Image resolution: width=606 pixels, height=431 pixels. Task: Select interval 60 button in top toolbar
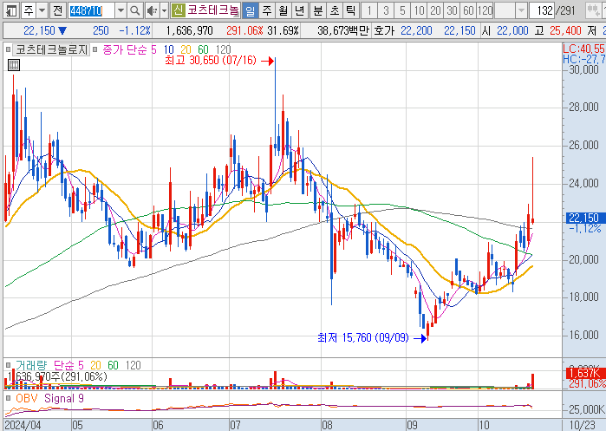click(x=468, y=10)
